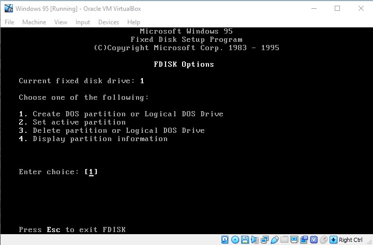
Task: Open the File menu
Action: coord(9,22)
